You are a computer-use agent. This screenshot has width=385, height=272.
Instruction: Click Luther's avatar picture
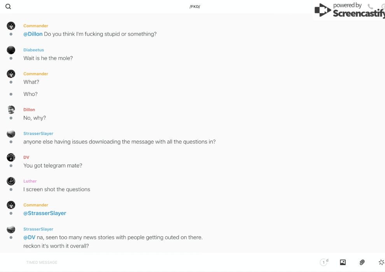tap(11, 181)
